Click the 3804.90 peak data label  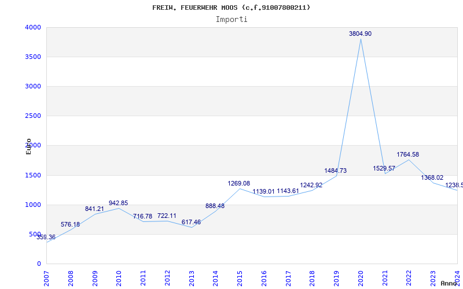(x=360, y=34)
